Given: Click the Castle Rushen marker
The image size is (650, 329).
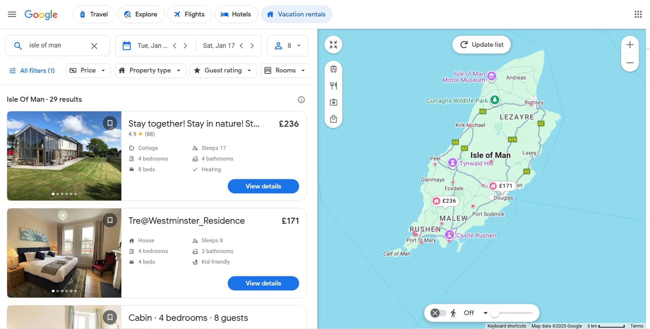Looking at the screenshot, I should [x=449, y=235].
